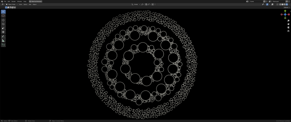The image size is (291, 122).
Task: Open object type visibility dropdown
Action: (263, 4)
